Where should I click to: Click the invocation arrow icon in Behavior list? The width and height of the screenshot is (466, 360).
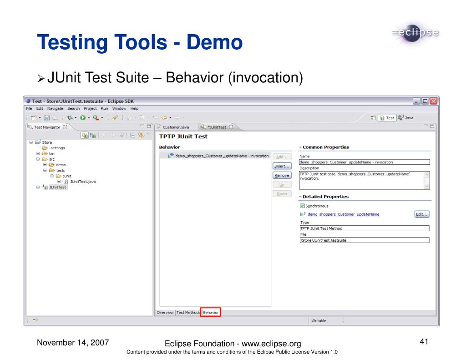tap(171, 156)
